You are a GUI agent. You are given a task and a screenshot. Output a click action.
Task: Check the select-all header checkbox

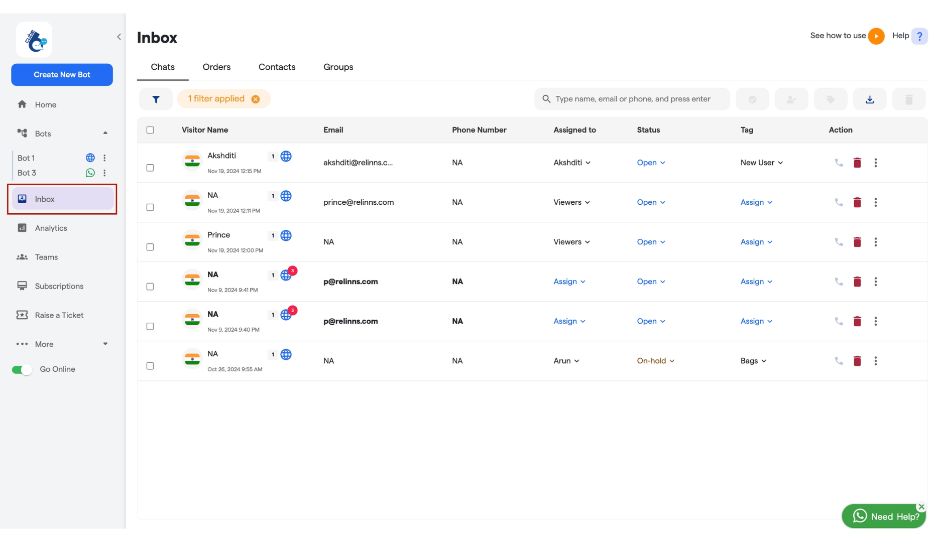tap(150, 130)
